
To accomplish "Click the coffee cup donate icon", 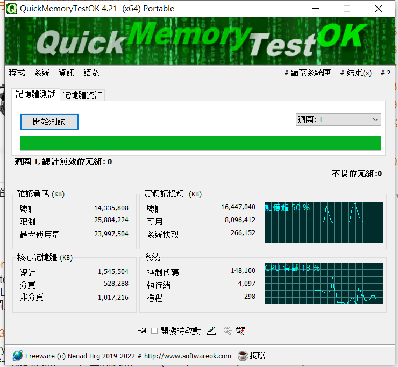I will (243, 356).
